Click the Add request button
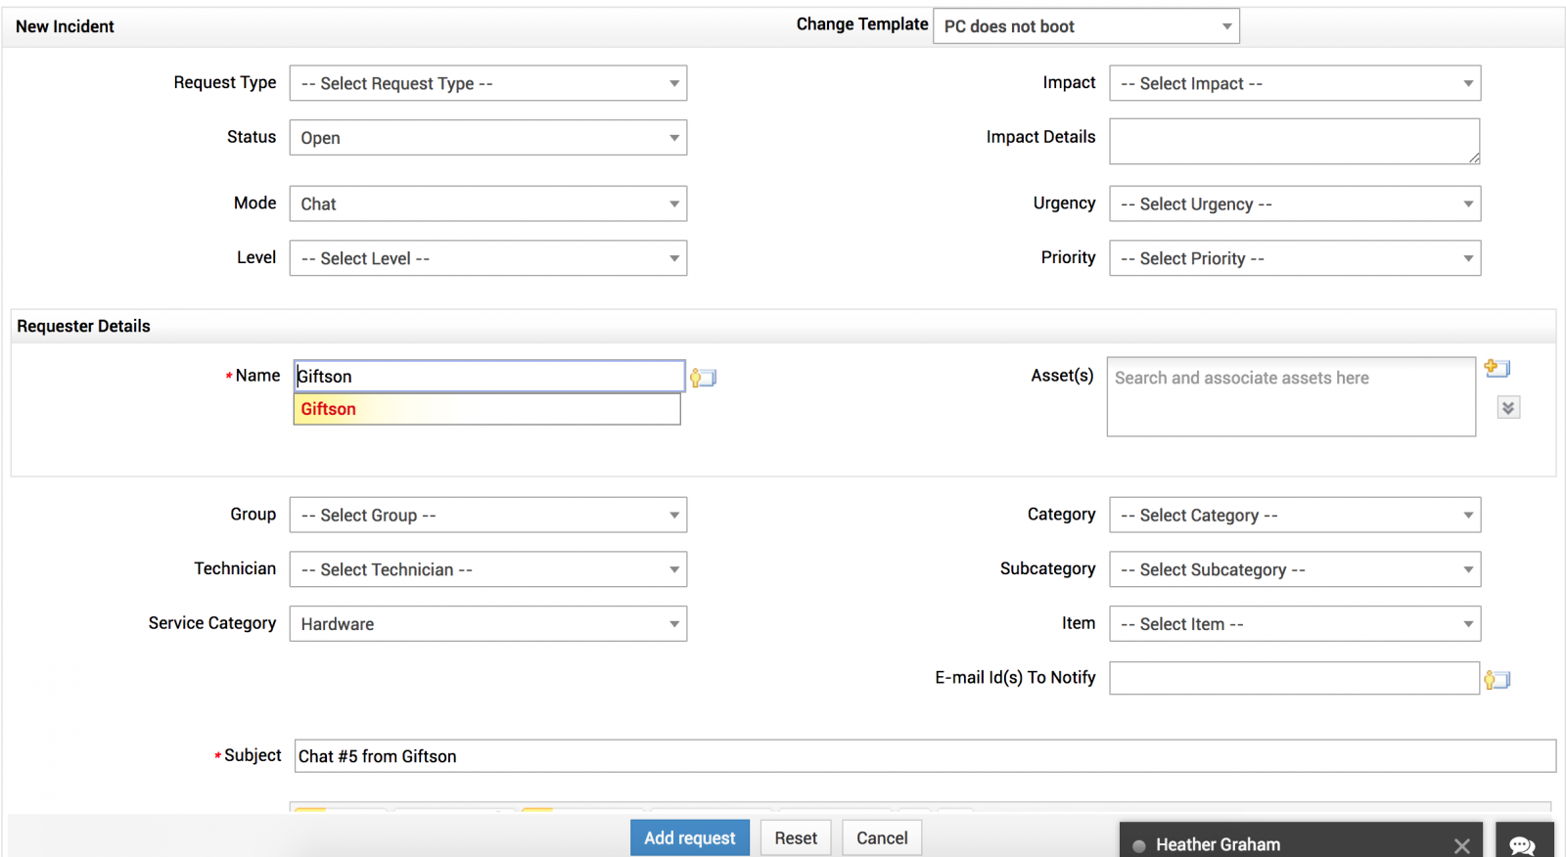1566x857 pixels. tap(689, 838)
